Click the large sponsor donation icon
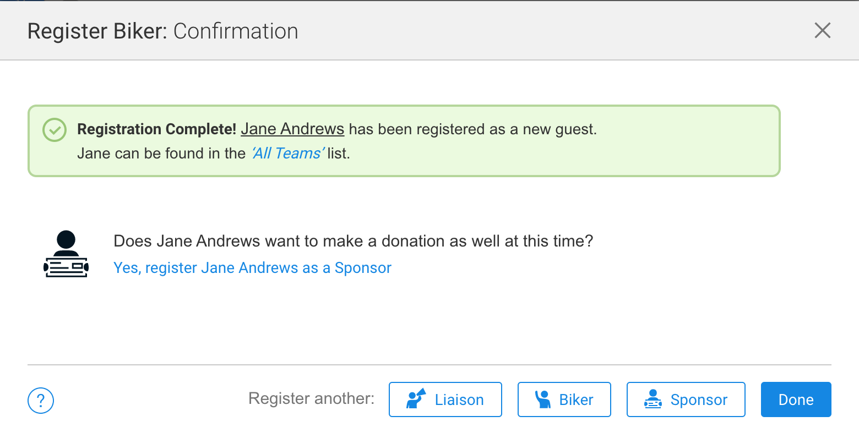 [66, 254]
